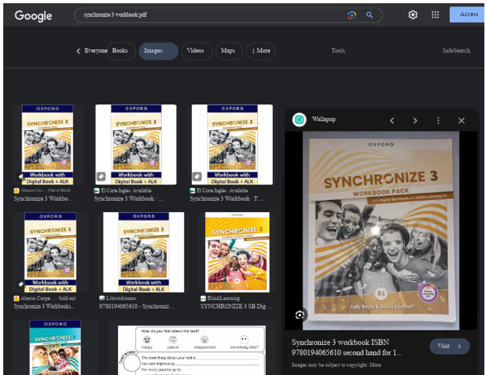Screen dimensions: 485x375
Task: Open the preview panel three-dot menu
Action: (x=438, y=121)
